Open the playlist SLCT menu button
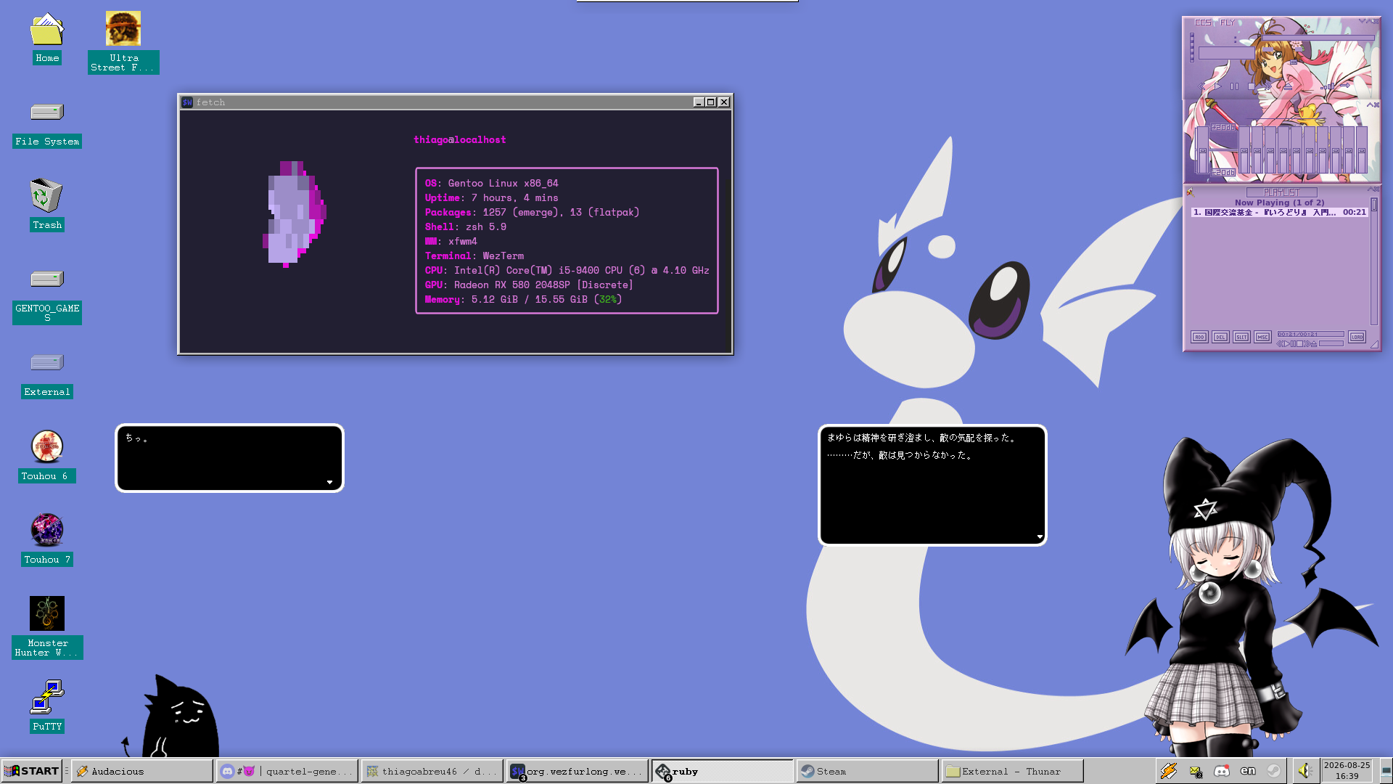Screen dimensions: 1393x784 pyautogui.click(x=1241, y=337)
